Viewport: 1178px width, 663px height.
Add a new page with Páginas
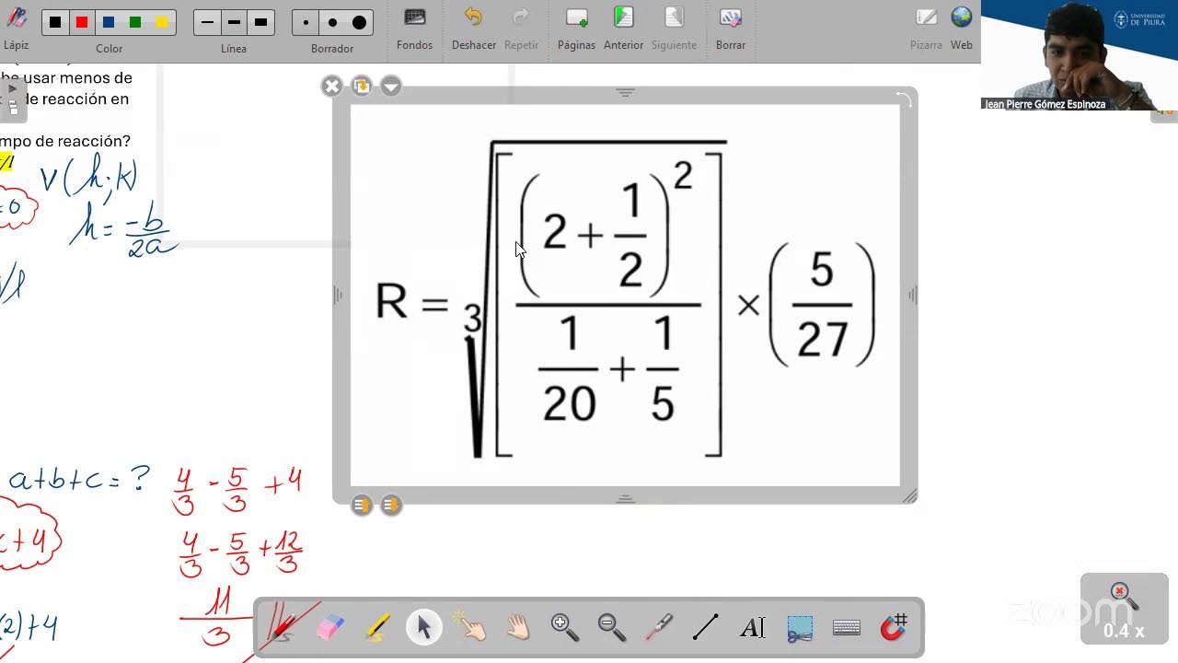pos(577,28)
